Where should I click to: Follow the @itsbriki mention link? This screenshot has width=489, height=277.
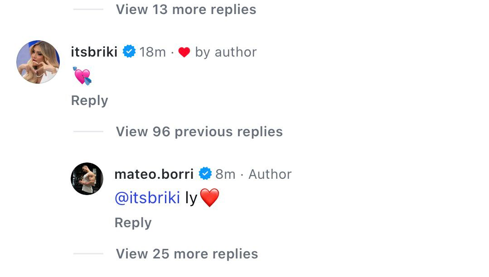click(147, 198)
